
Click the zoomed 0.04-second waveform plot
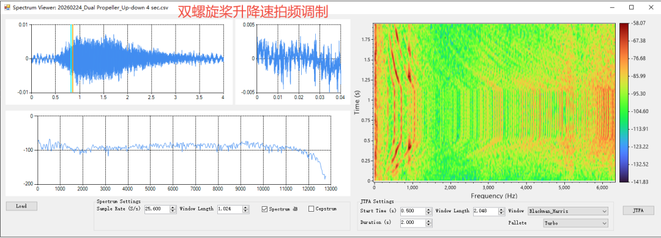tap(299, 58)
